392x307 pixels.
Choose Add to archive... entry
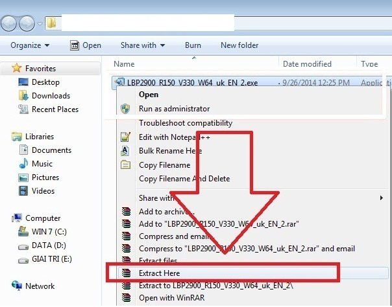[x=167, y=212]
